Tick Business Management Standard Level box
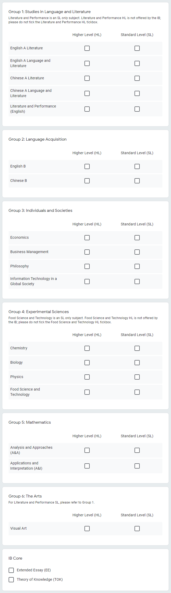The height and width of the screenshot is (593, 171). pos(137,252)
